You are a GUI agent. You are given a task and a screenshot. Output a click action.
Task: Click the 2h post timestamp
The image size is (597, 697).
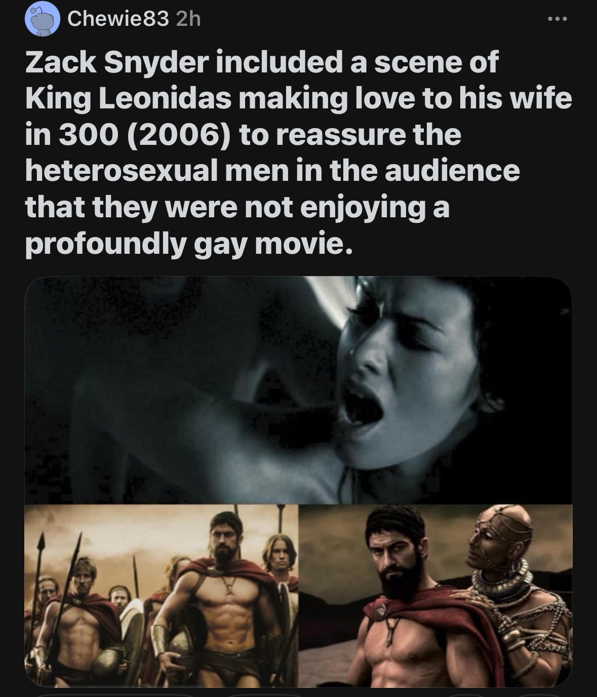click(x=187, y=20)
